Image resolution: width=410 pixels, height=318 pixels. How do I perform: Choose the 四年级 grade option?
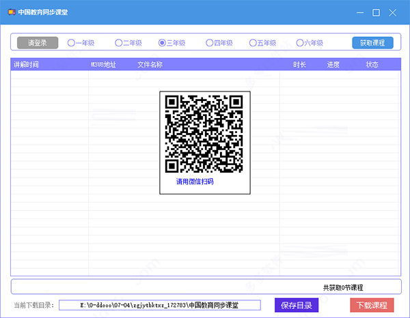coord(219,43)
